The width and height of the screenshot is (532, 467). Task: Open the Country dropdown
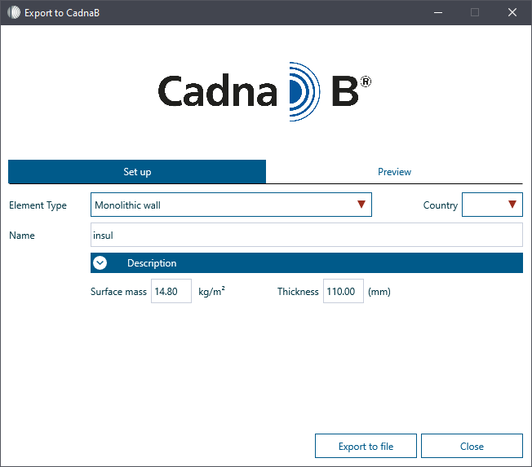(492, 205)
